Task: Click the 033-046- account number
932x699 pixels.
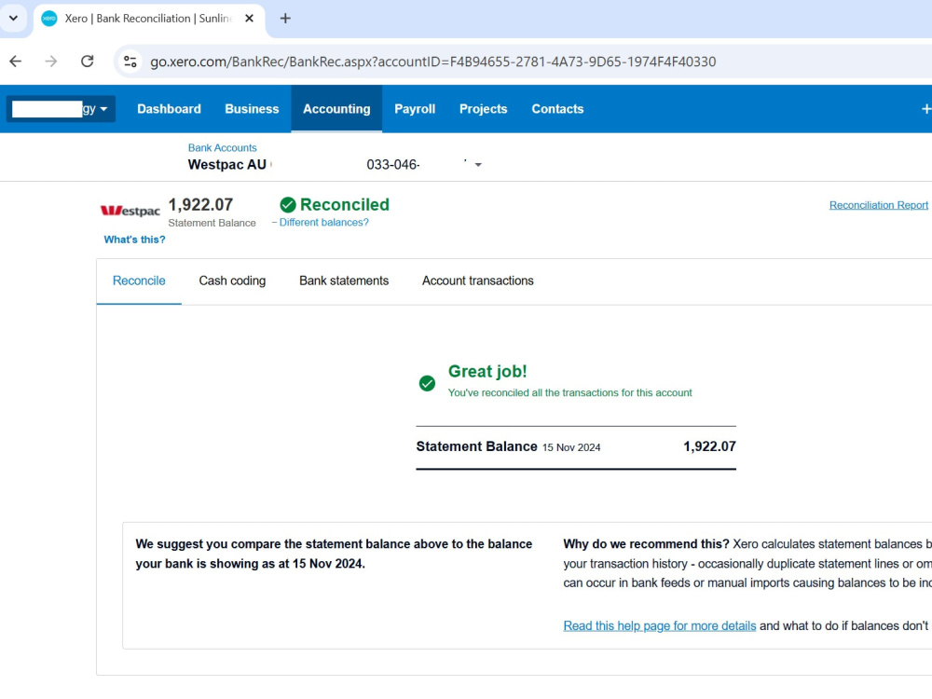Action: pos(393,165)
